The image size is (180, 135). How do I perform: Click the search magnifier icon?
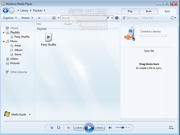pos(108,18)
